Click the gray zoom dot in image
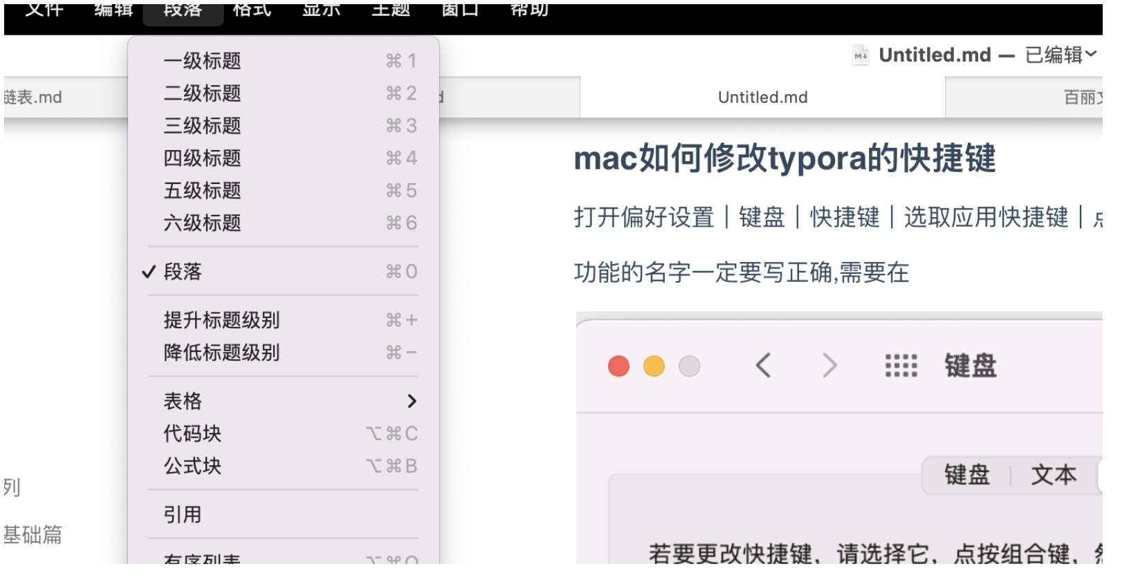 pos(689,366)
